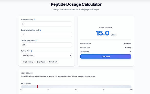The width and height of the screenshot is (150, 94).
Task: Click the 'YOUR DOSAGE' section label
Action: point(27,73)
